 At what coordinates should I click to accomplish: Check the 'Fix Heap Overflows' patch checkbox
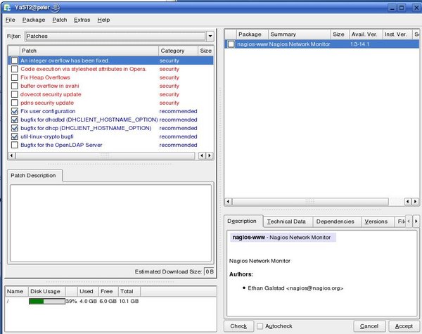[x=15, y=77]
